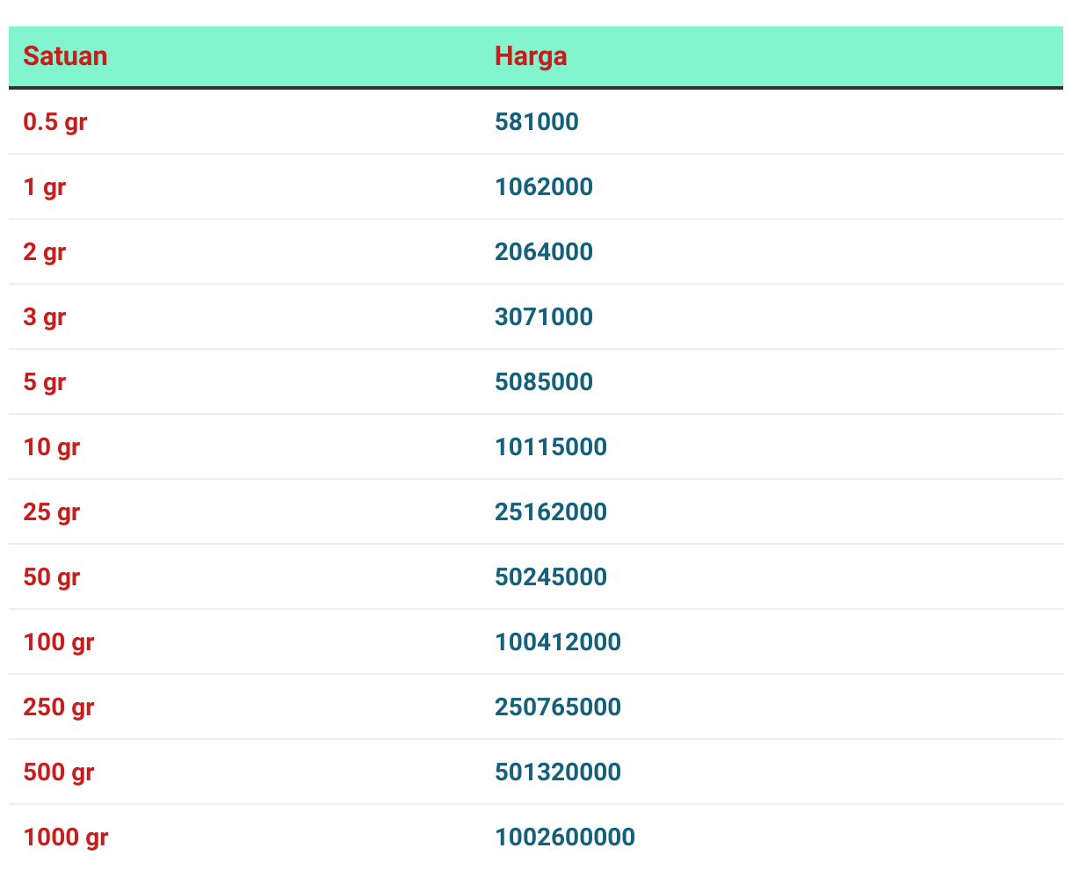Select the 0.5 gr unit cell
Viewport: 1072px width, 877px height.
(55, 121)
